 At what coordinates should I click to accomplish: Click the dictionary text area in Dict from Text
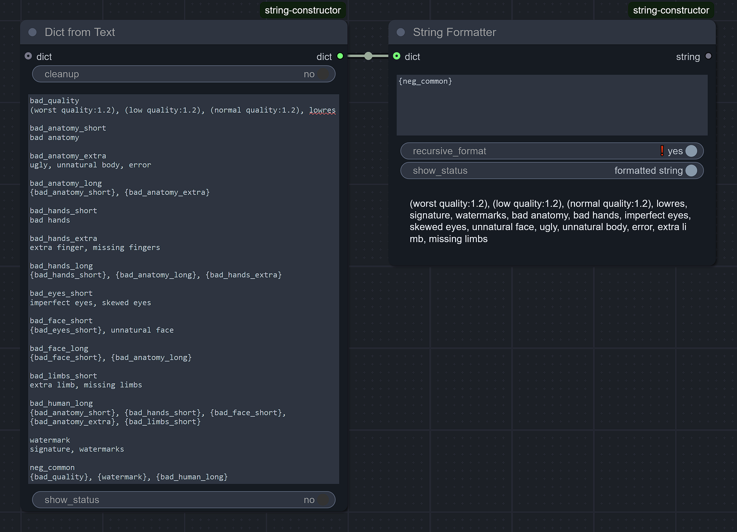pos(184,289)
